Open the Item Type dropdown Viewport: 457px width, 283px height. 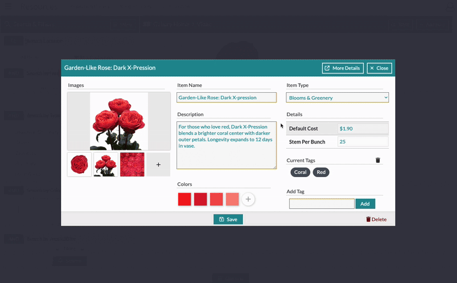click(337, 98)
